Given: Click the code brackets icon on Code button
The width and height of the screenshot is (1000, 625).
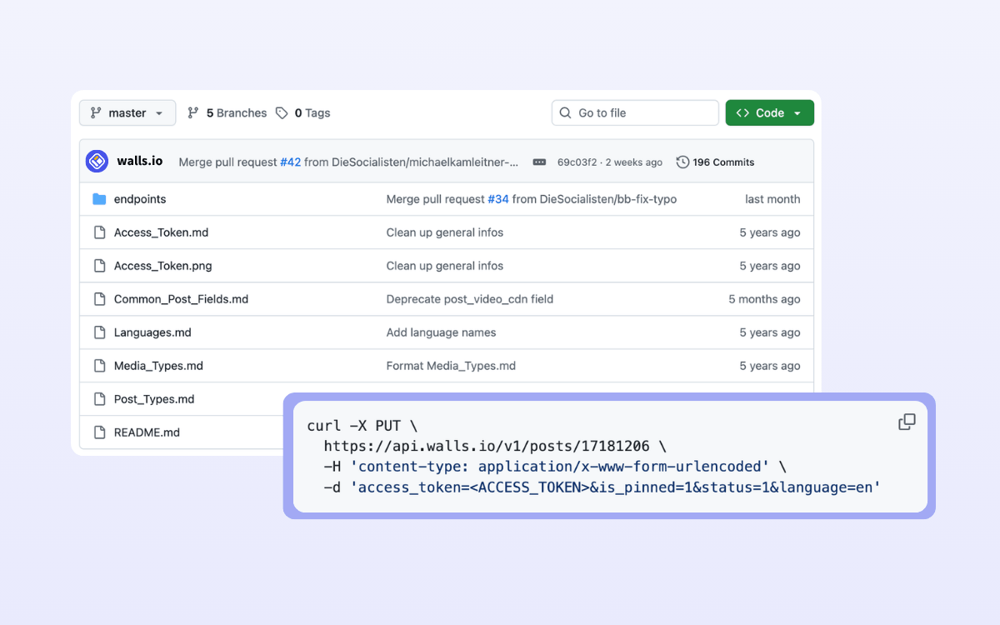Looking at the screenshot, I should [742, 112].
